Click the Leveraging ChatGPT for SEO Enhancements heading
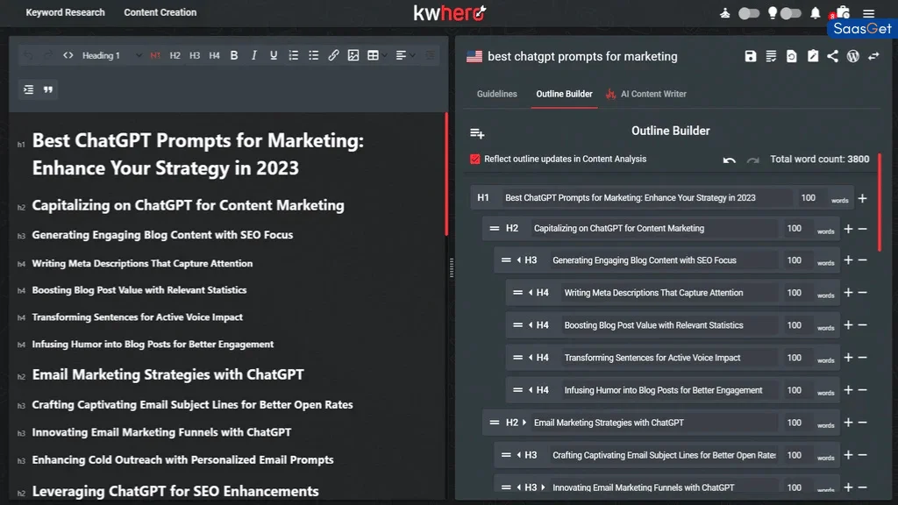Screen dimensions: 898x505 point(175,491)
